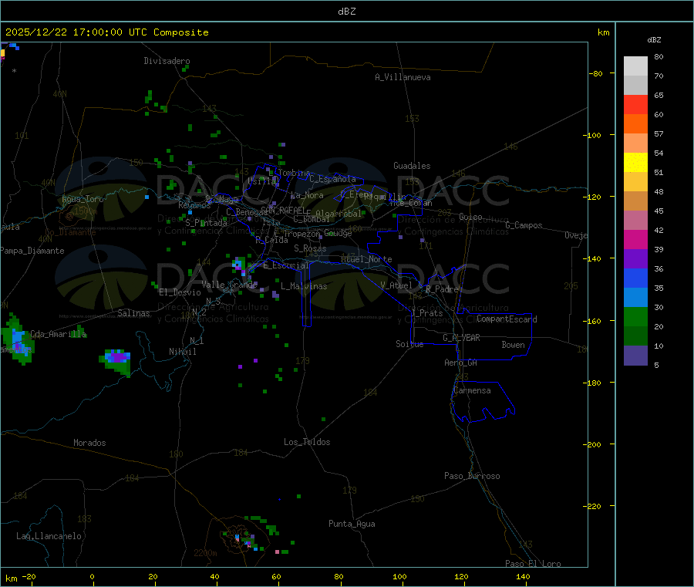
Task: Click the Carmensa map label
Action: coord(472,390)
